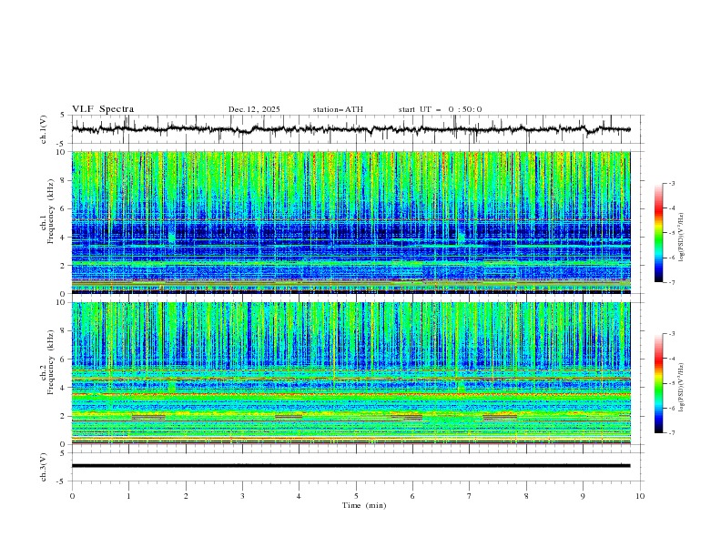Click the time axis tick label '10'
This screenshot has height=557, width=721.
[640, 496]
